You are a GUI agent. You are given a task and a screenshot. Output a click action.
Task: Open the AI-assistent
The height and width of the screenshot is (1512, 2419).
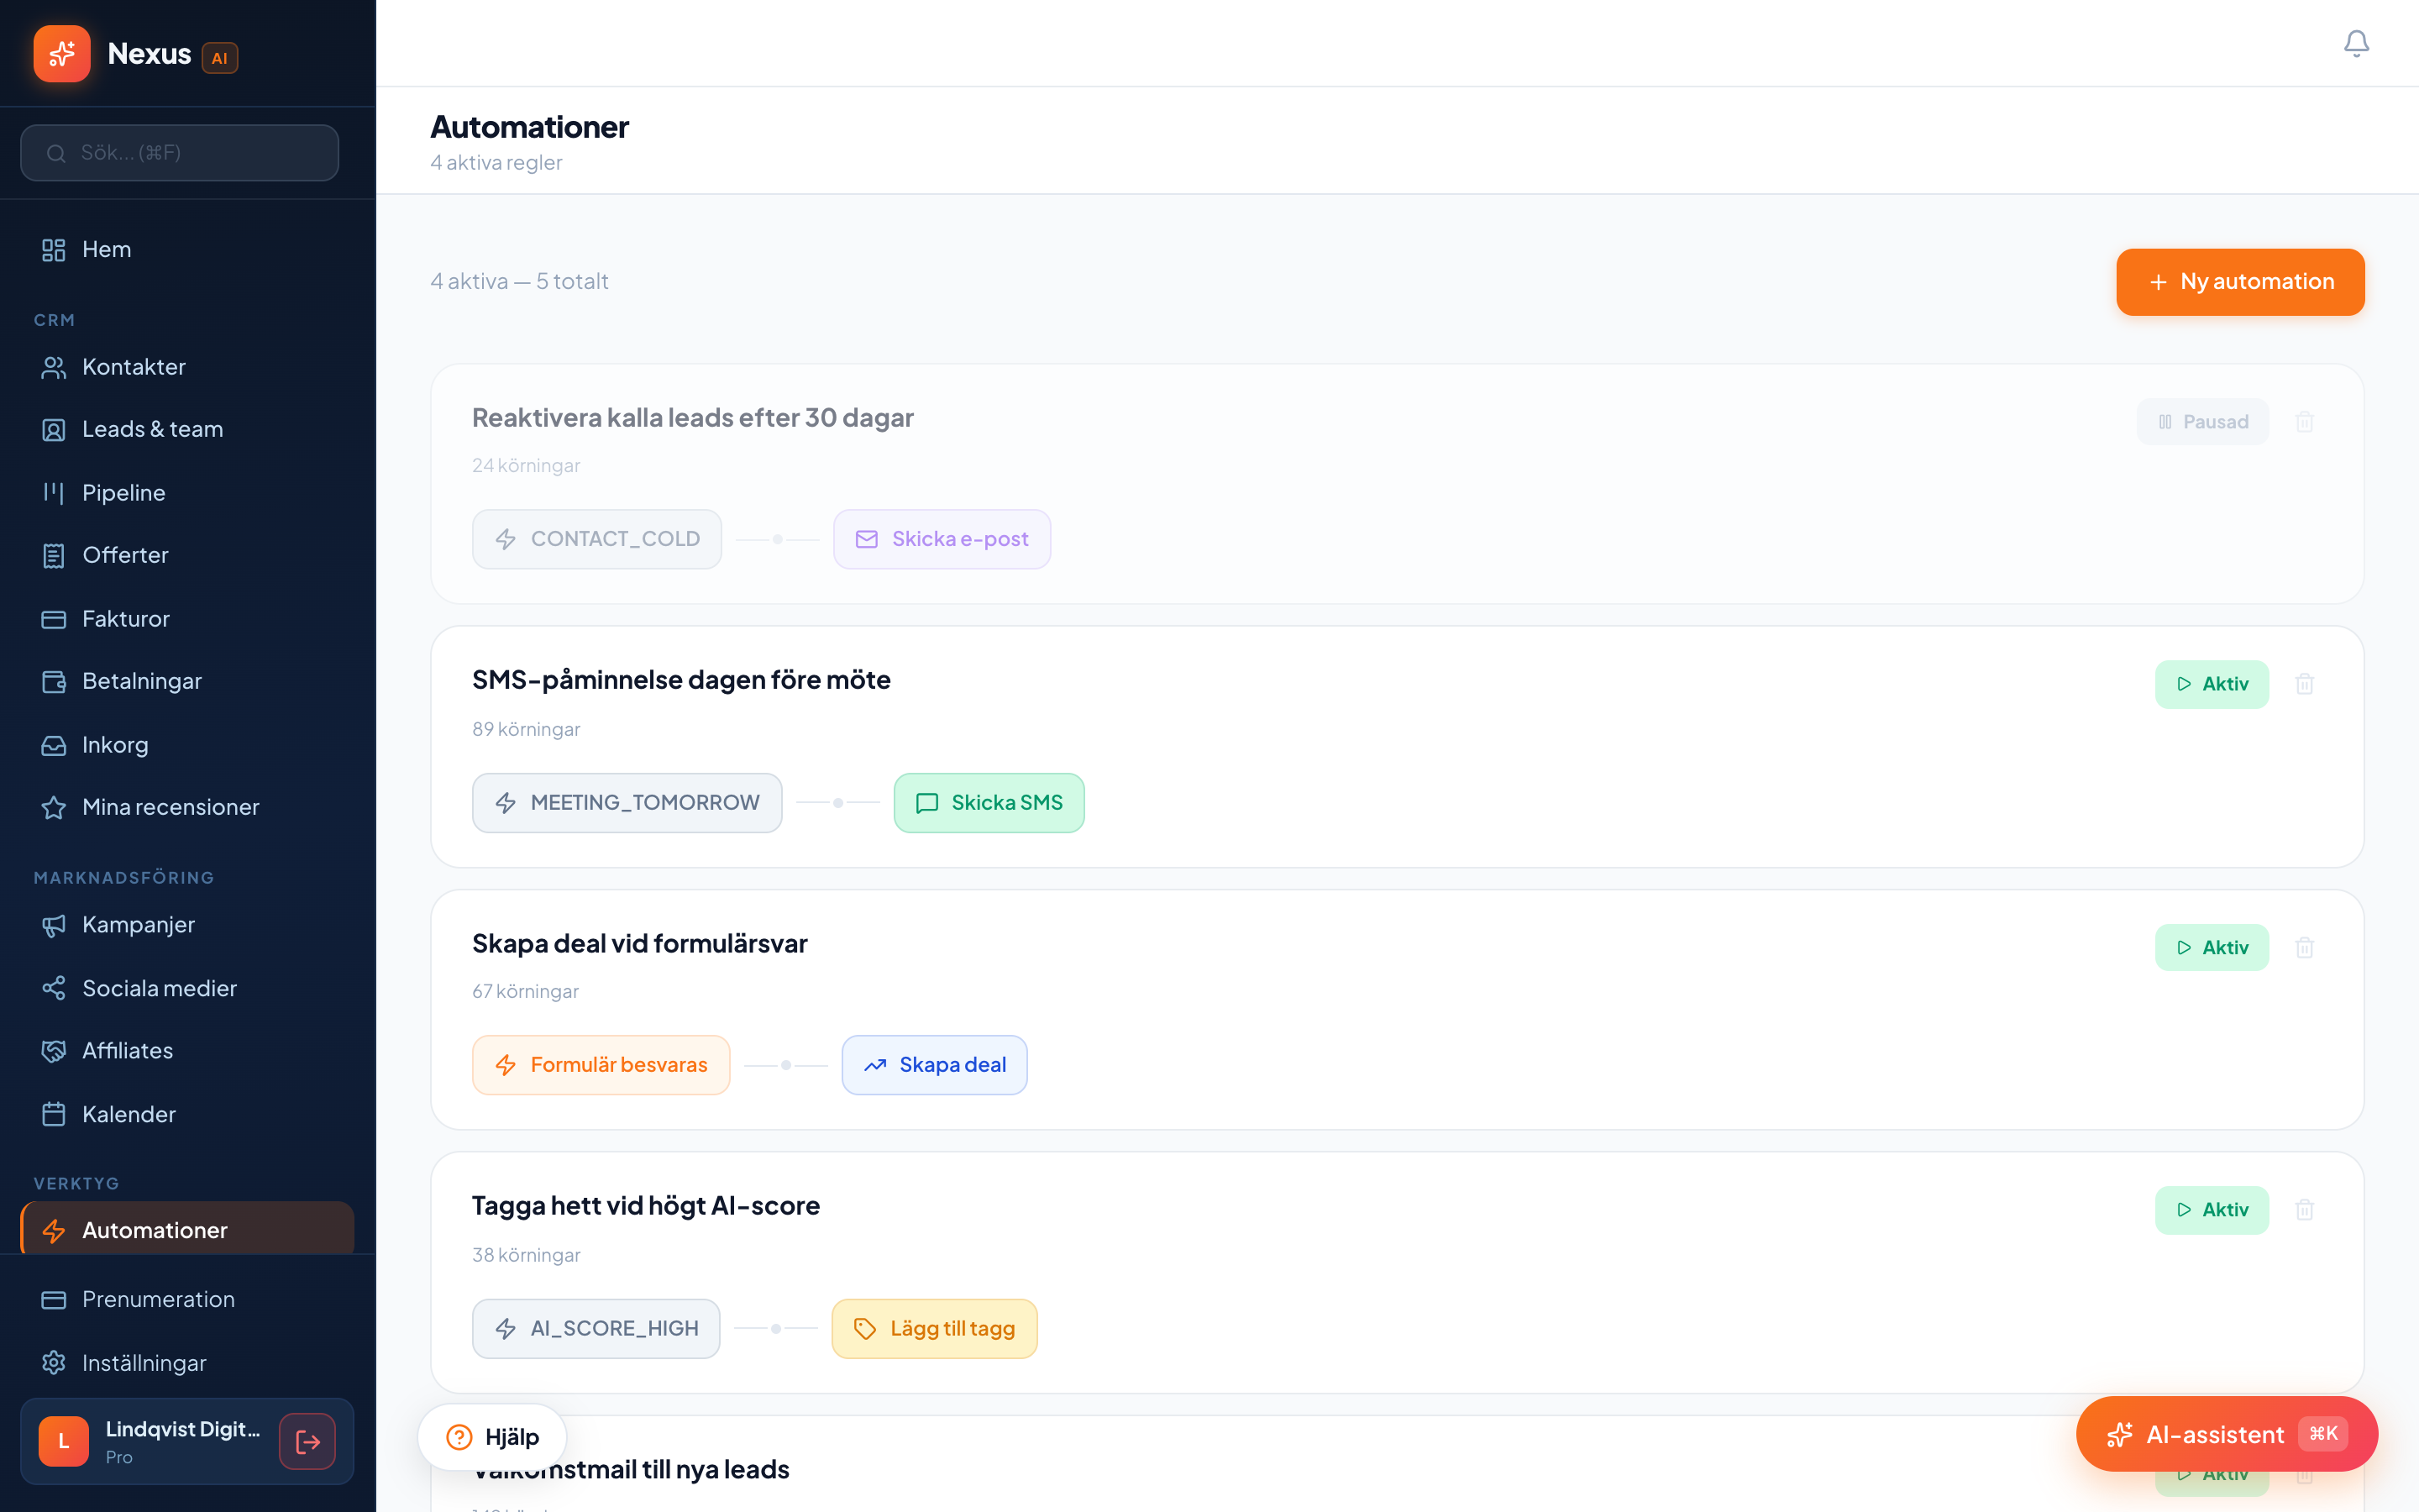(x=2226, y=1434)
